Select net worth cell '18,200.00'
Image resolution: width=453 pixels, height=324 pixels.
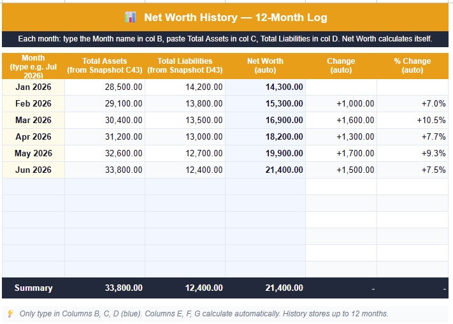[265, 136]
